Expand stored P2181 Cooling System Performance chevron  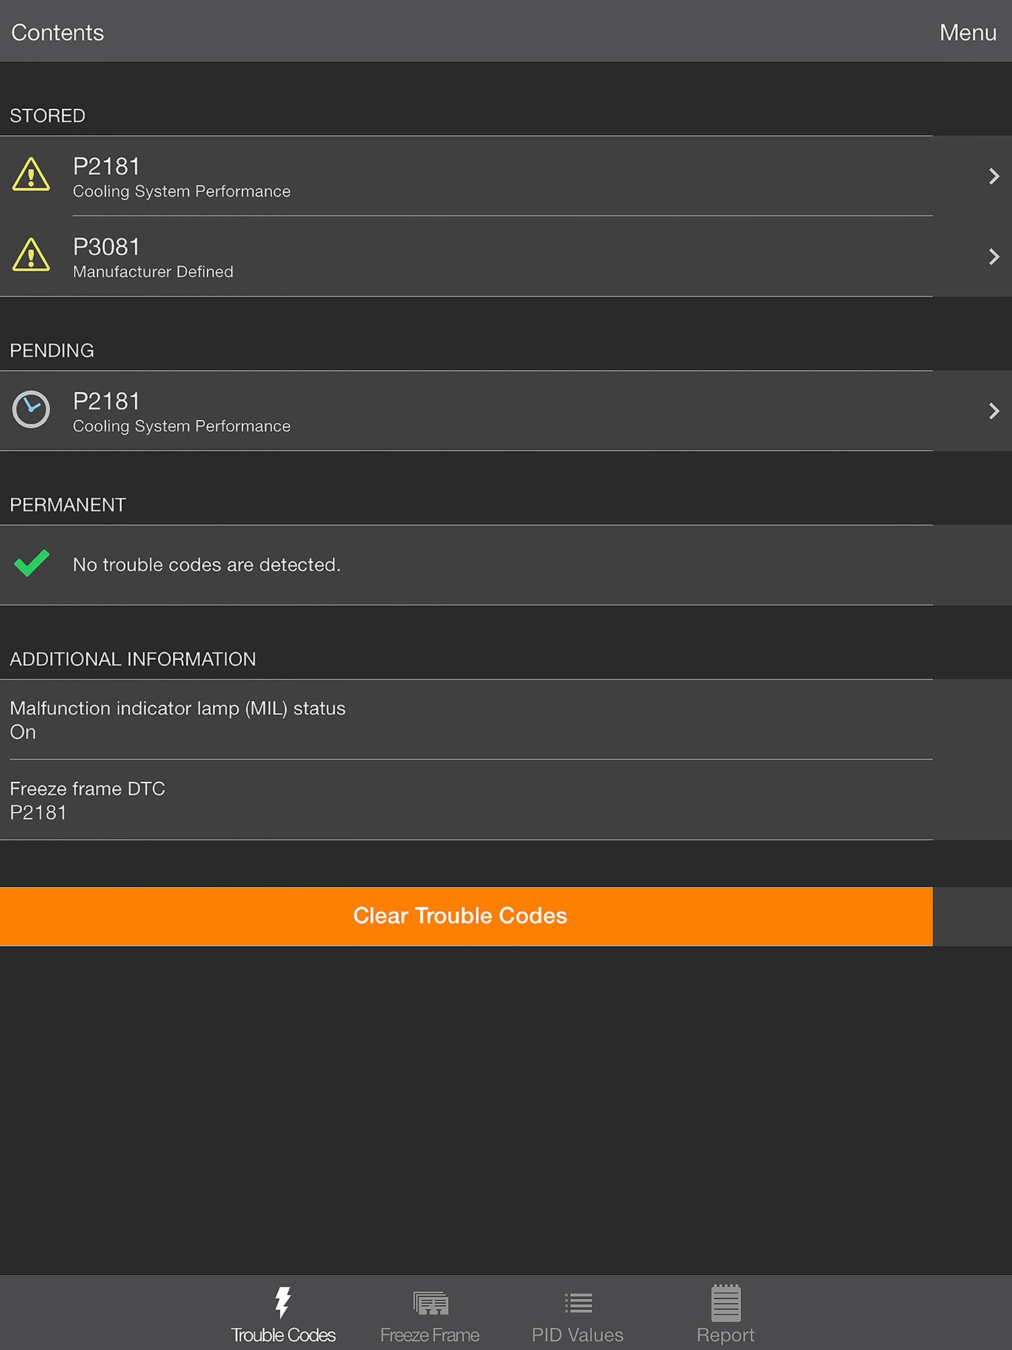(x=994, y=176)
